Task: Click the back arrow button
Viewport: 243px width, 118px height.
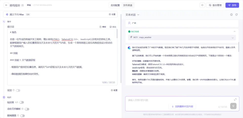Action: click(6, 5)
